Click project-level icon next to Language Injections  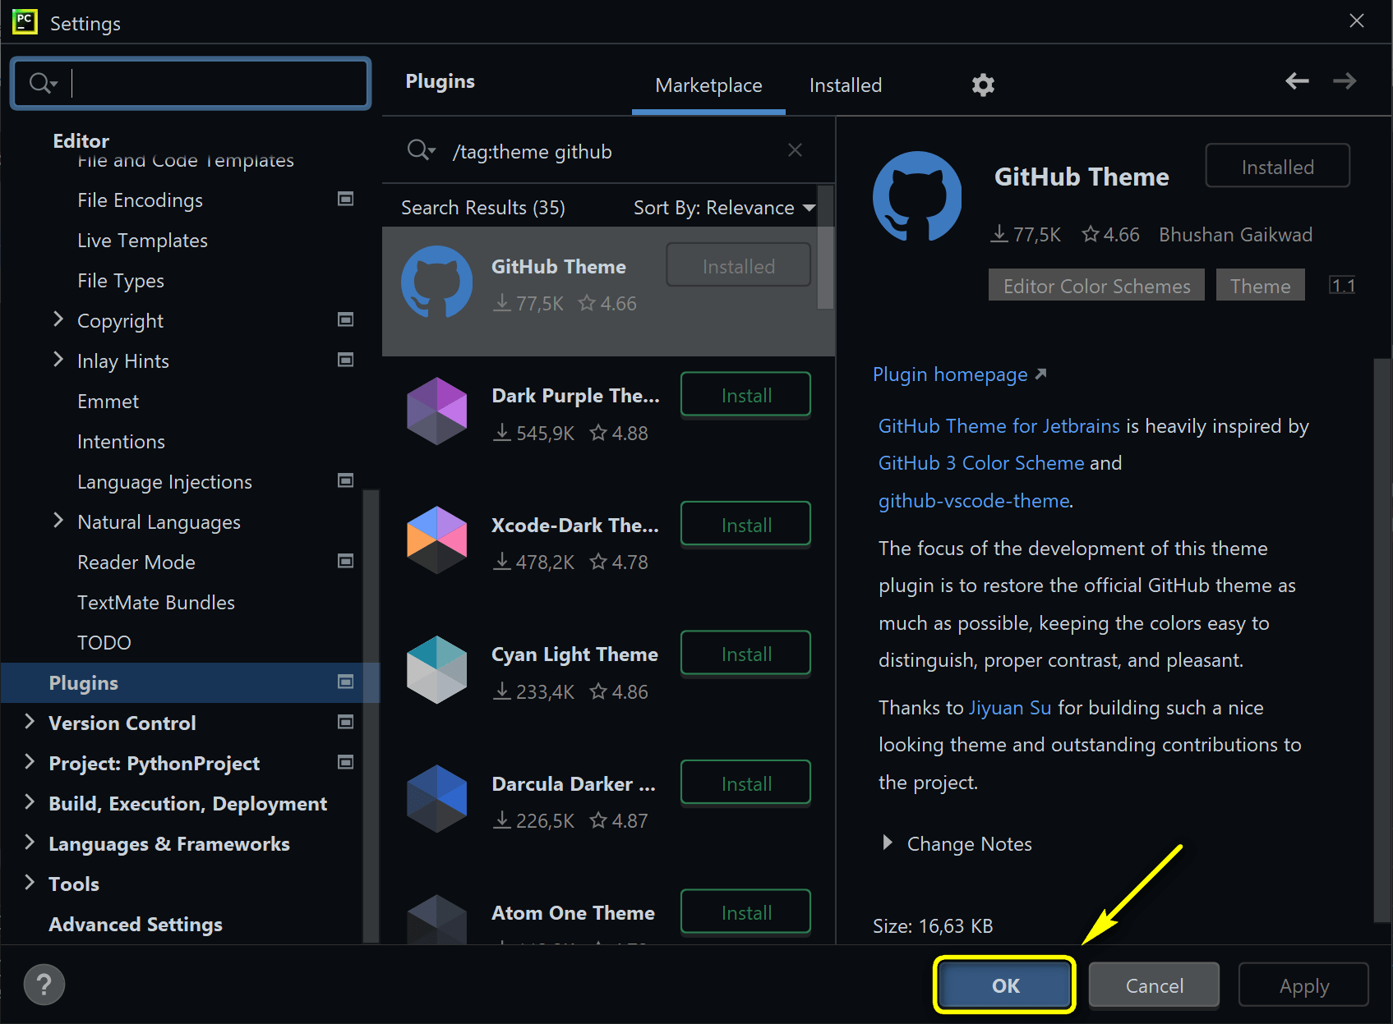(346, 480)
